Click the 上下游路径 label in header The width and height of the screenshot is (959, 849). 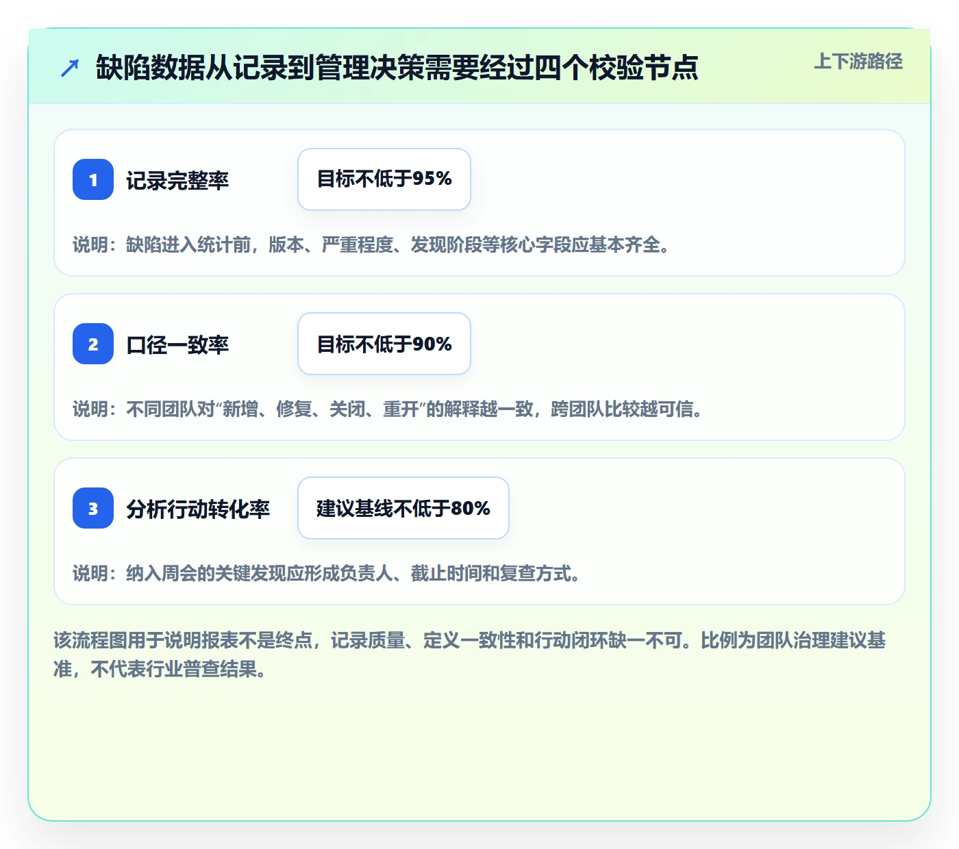click(858, 62)
